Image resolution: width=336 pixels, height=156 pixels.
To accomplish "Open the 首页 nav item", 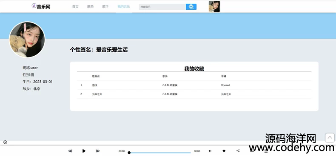I will [x=75, y=7].
